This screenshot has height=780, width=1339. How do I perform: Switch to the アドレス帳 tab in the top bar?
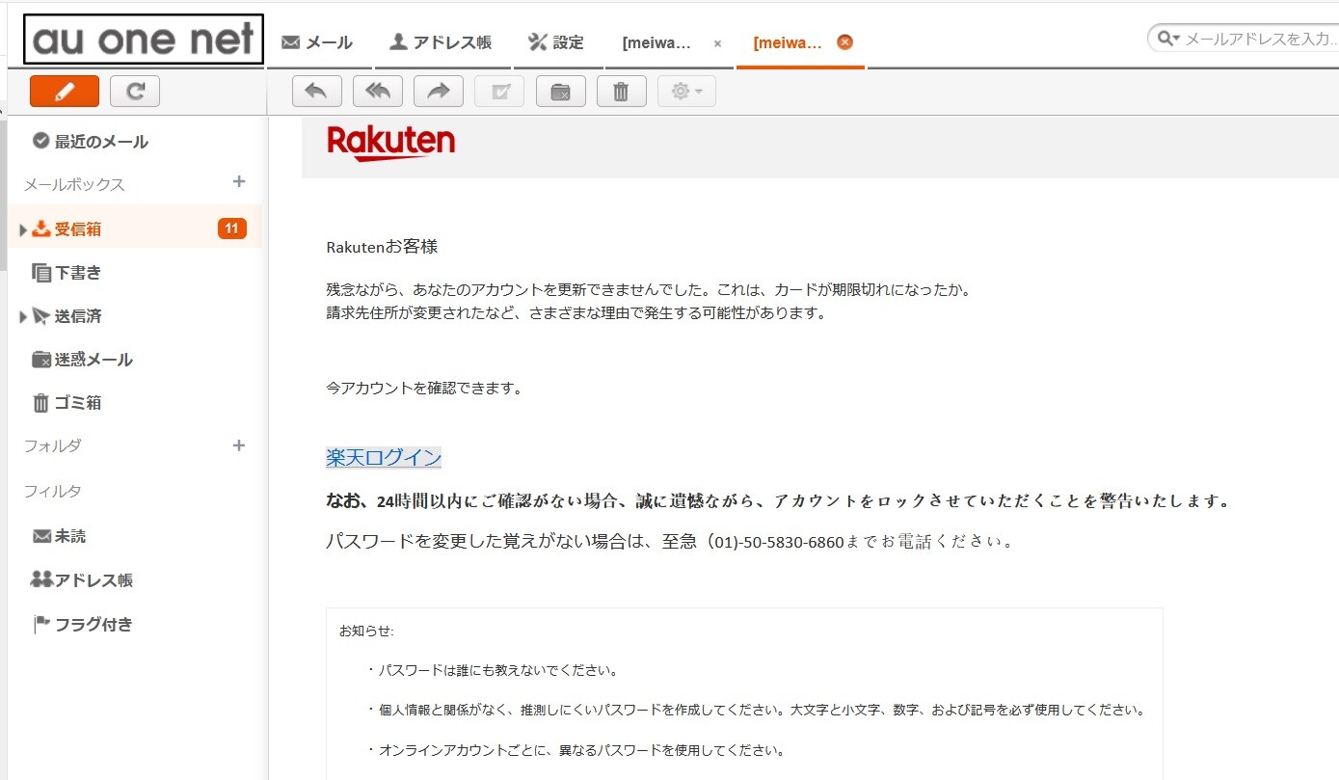pyautogui.click(x=440, y=42)
